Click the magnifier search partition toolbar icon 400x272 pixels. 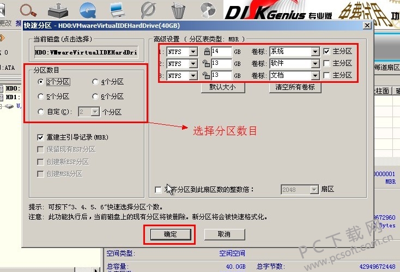coord(28,11)
